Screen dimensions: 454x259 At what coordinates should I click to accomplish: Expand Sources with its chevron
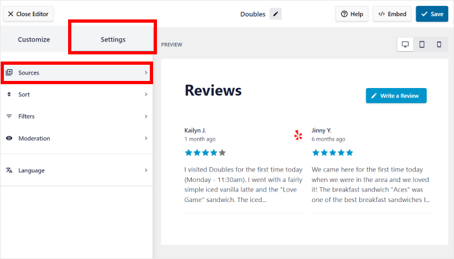tap(146, 73)
